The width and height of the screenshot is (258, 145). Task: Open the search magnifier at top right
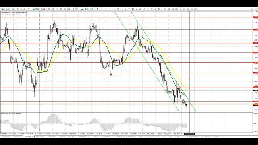[x=252, y=9]
